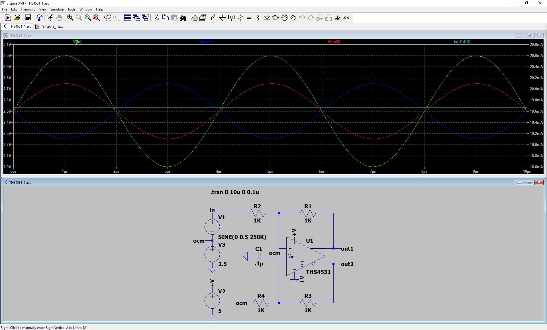Open Find with binoculars icon

pos(183,18)
